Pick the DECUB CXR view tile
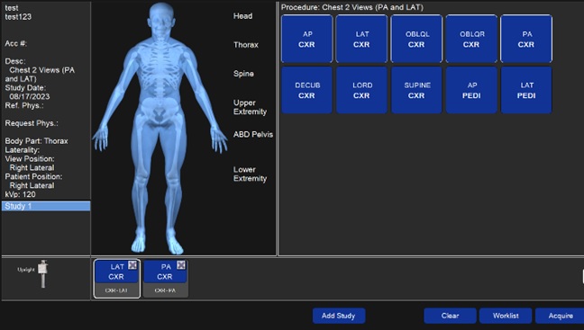 coord(306,90)
